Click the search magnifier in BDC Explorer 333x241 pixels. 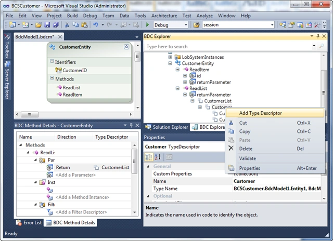coord(322,46)
